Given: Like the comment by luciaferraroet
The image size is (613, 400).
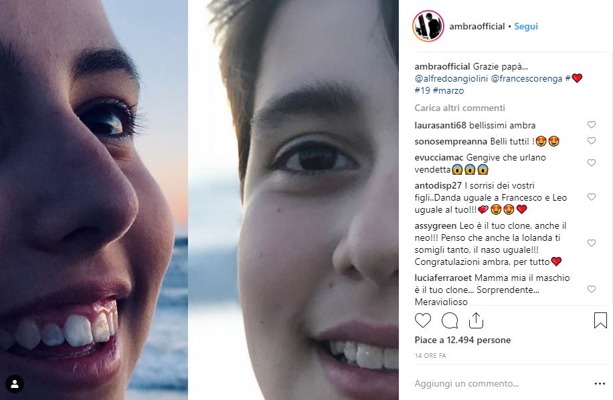Looking at the screenshot, I should tap(592, 290).
